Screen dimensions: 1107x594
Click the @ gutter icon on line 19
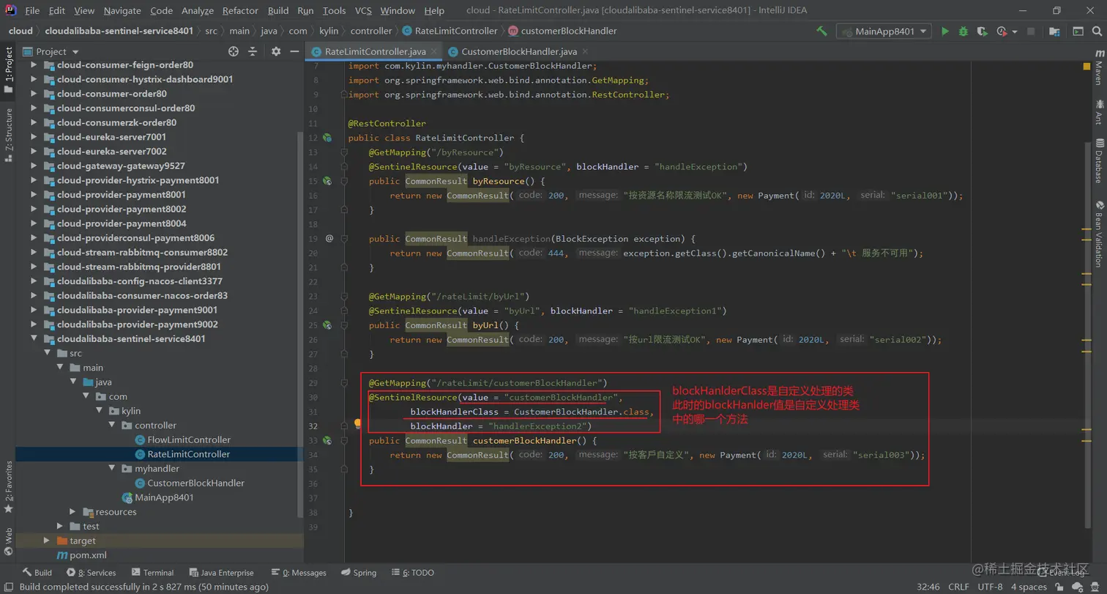tap(329, 239)
